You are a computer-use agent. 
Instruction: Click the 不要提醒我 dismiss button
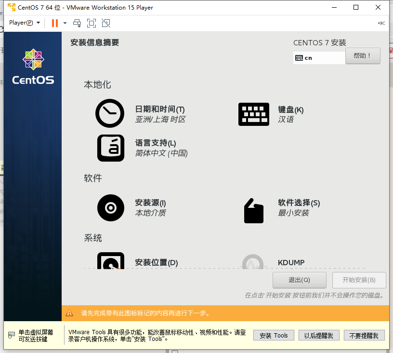[x=364, y=335]
